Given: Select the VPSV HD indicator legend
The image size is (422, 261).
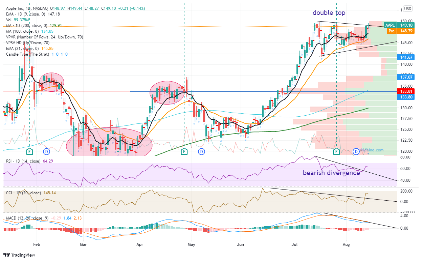Looking at the screenshot, I should pyautogui.click(x=27, y=42).
